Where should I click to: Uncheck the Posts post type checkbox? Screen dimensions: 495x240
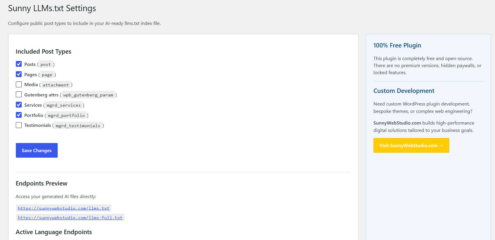[19, 64]
